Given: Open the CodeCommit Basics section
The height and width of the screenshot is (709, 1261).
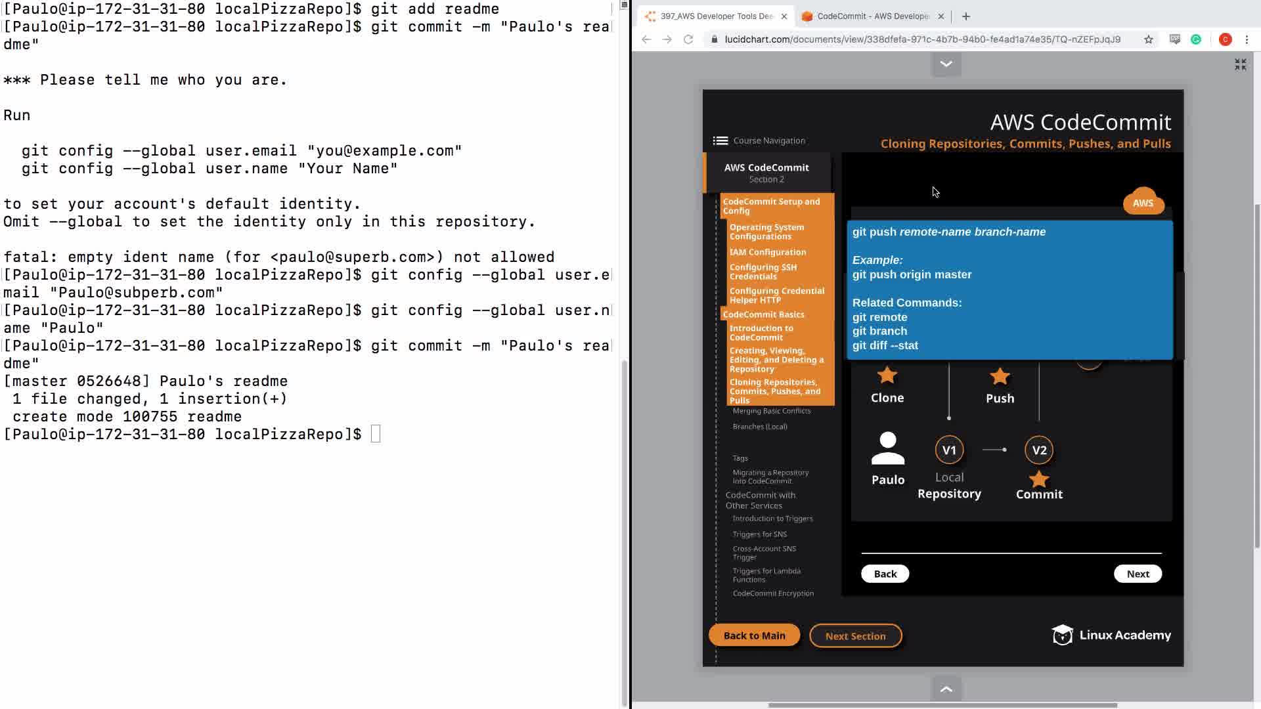Looking at the screenshot, I should click(x=763, y=314).
